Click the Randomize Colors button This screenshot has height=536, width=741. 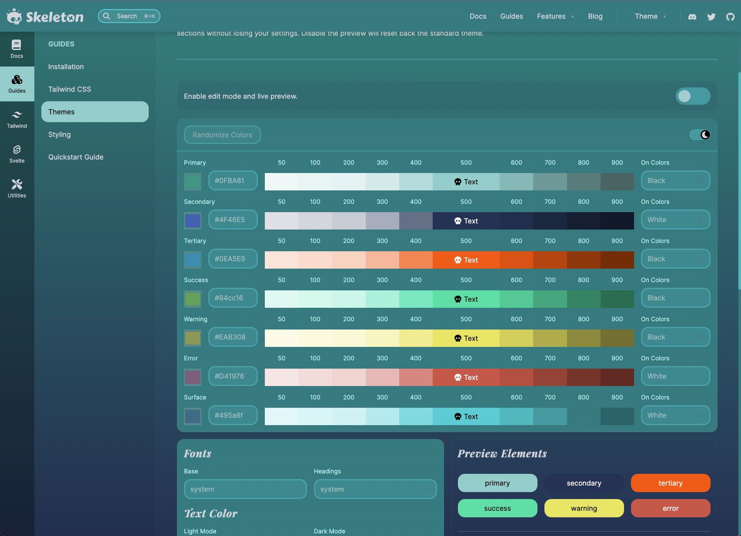pos(222,135)
